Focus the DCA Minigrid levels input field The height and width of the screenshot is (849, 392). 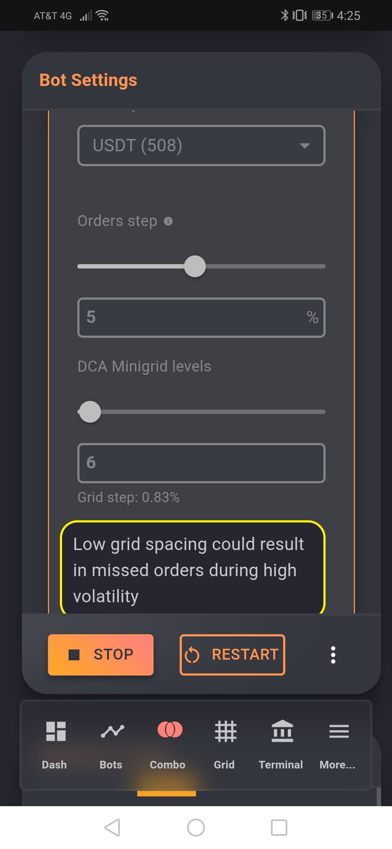click(x=201, y=463)
